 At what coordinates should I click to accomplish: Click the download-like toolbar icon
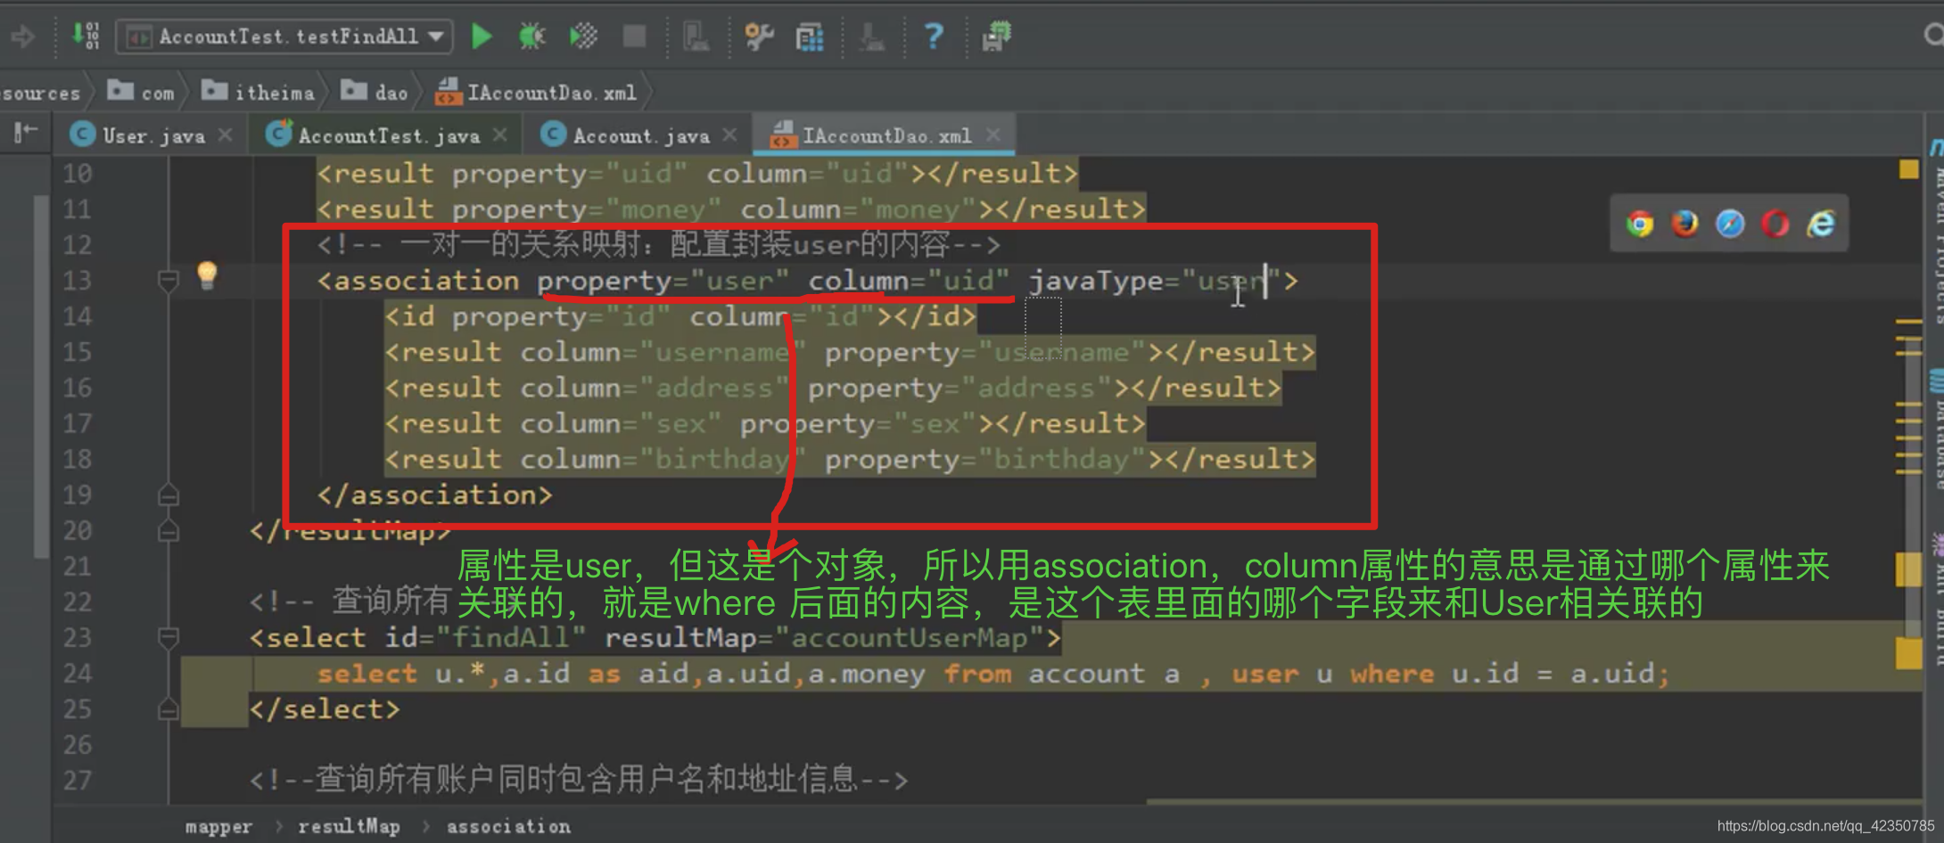[871, 37]
